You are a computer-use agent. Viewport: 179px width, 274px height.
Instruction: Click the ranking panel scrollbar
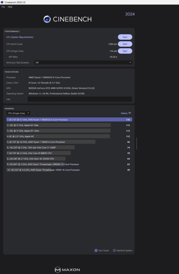tap(137, 143)
